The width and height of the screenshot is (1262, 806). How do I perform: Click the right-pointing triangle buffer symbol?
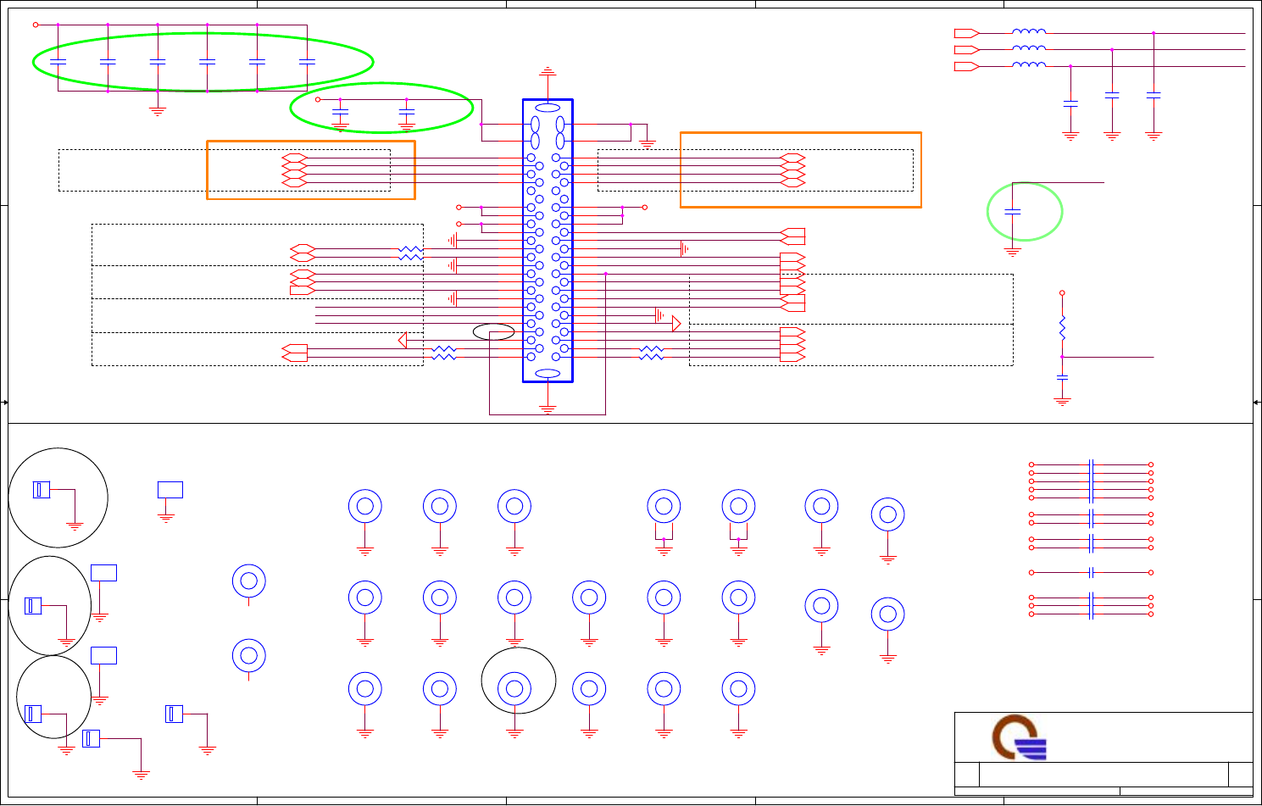tap(676, 323)
